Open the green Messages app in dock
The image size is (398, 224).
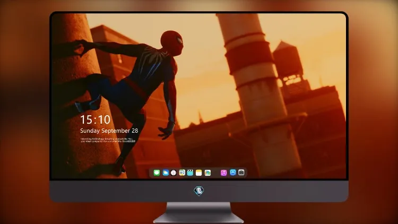pyautogui.click(x=157, y=173)
